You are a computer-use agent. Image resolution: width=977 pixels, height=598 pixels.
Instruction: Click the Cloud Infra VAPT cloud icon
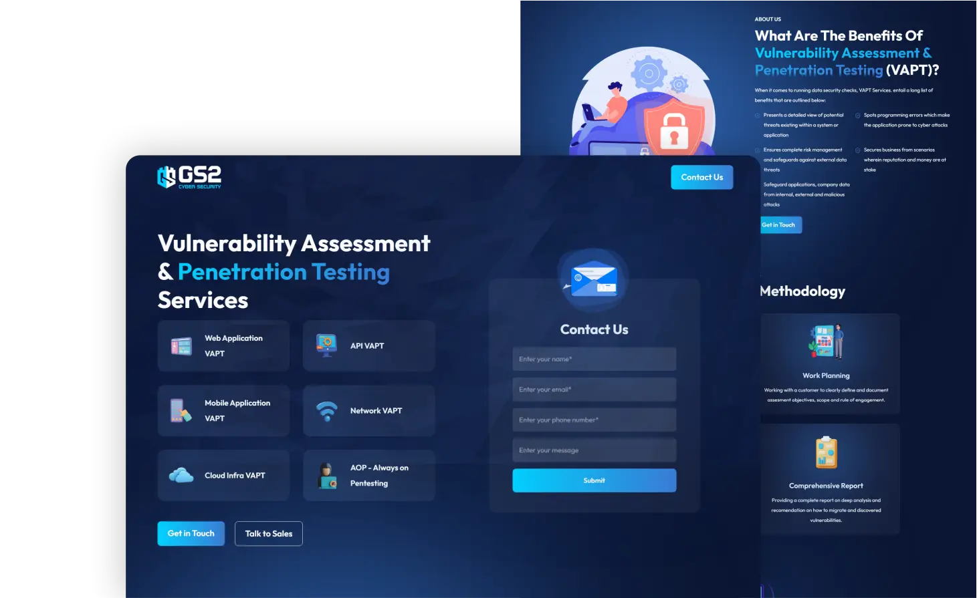pyautogui.click(x=181, y=475)
